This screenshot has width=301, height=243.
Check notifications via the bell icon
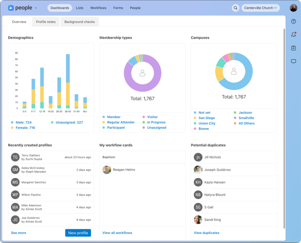[293, 35]
